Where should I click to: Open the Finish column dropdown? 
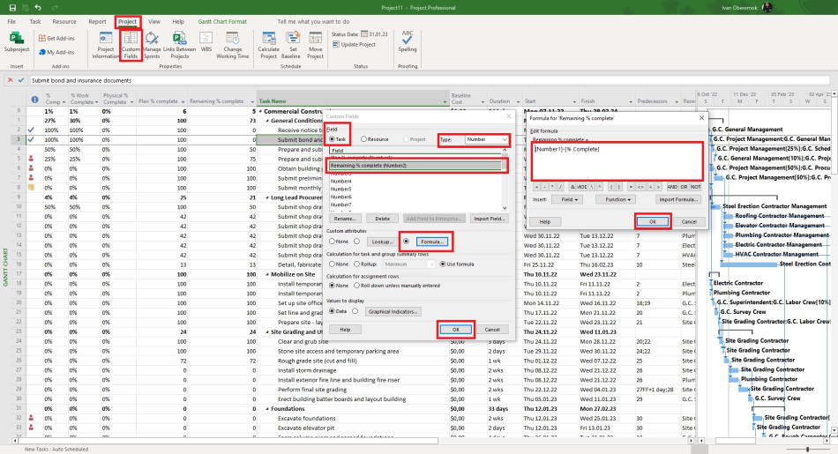click(x=631, y=101)
